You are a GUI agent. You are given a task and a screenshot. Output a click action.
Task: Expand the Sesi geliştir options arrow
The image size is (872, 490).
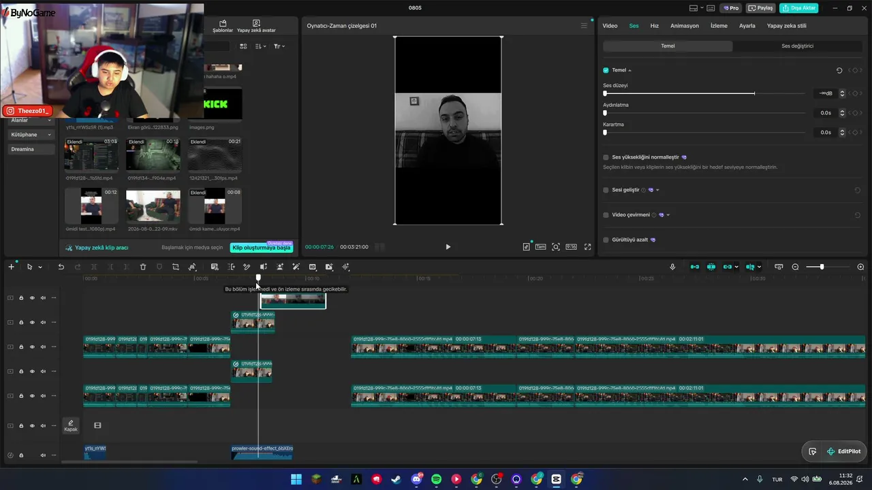pos(657,190)
